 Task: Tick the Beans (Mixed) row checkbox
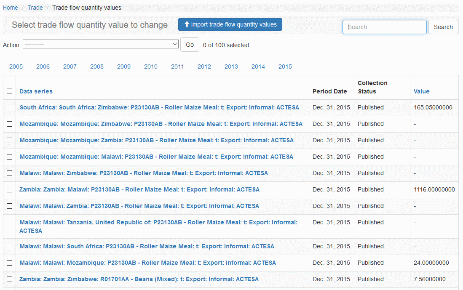coord(9,279)
